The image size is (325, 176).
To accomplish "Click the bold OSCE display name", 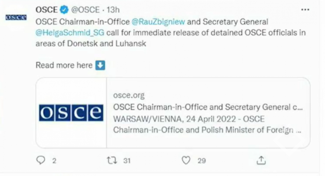I will (46, 10).
